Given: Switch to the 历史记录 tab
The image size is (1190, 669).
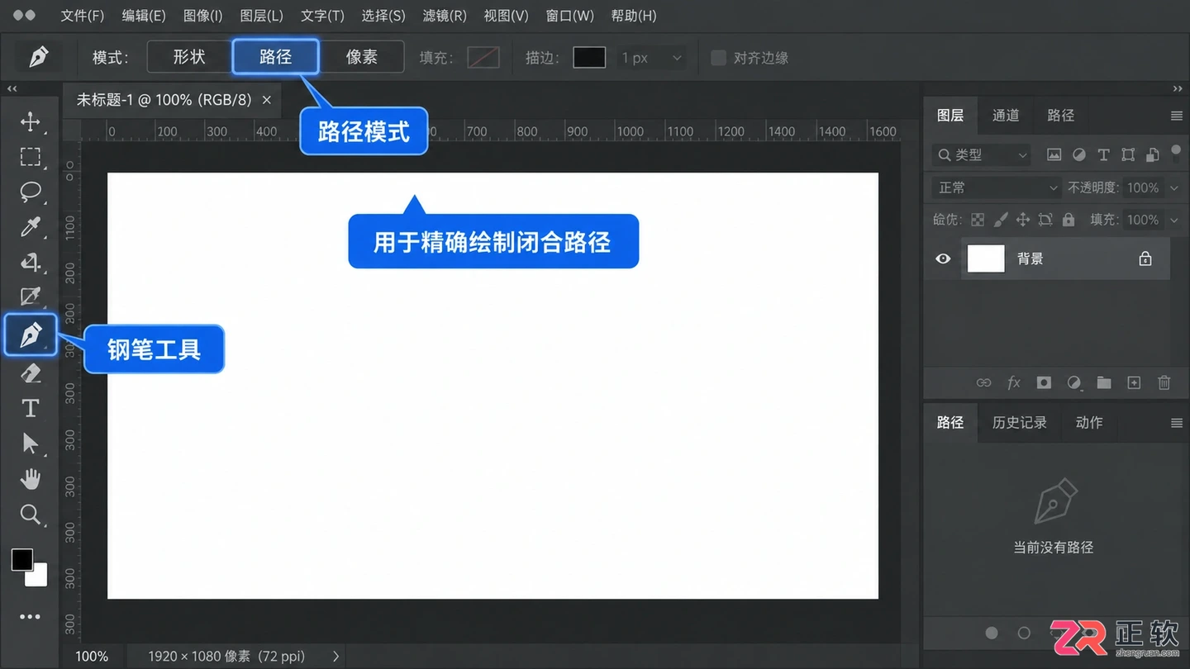Looking at the screenshot, I should 1019,422.
